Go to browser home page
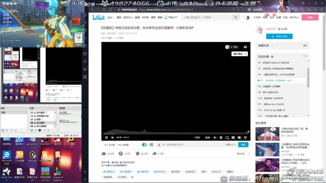The height and width of the screenshot is (183, 326). pos(110,10)
